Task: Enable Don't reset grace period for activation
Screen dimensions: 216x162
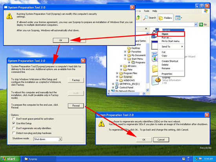Action: click(14, 118)
